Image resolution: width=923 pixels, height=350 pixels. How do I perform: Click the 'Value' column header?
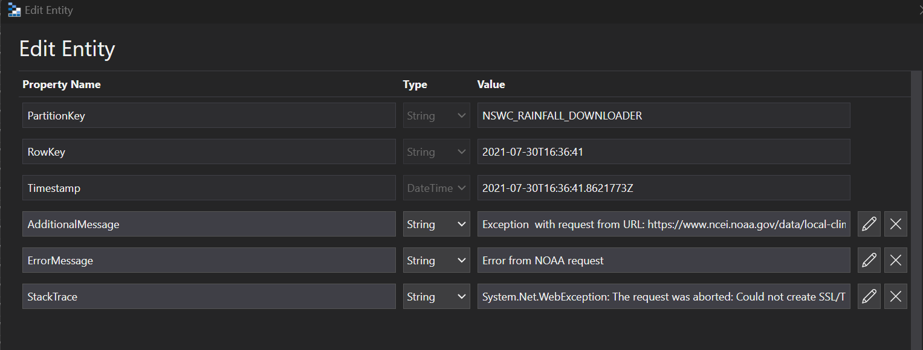click(491, 84)
